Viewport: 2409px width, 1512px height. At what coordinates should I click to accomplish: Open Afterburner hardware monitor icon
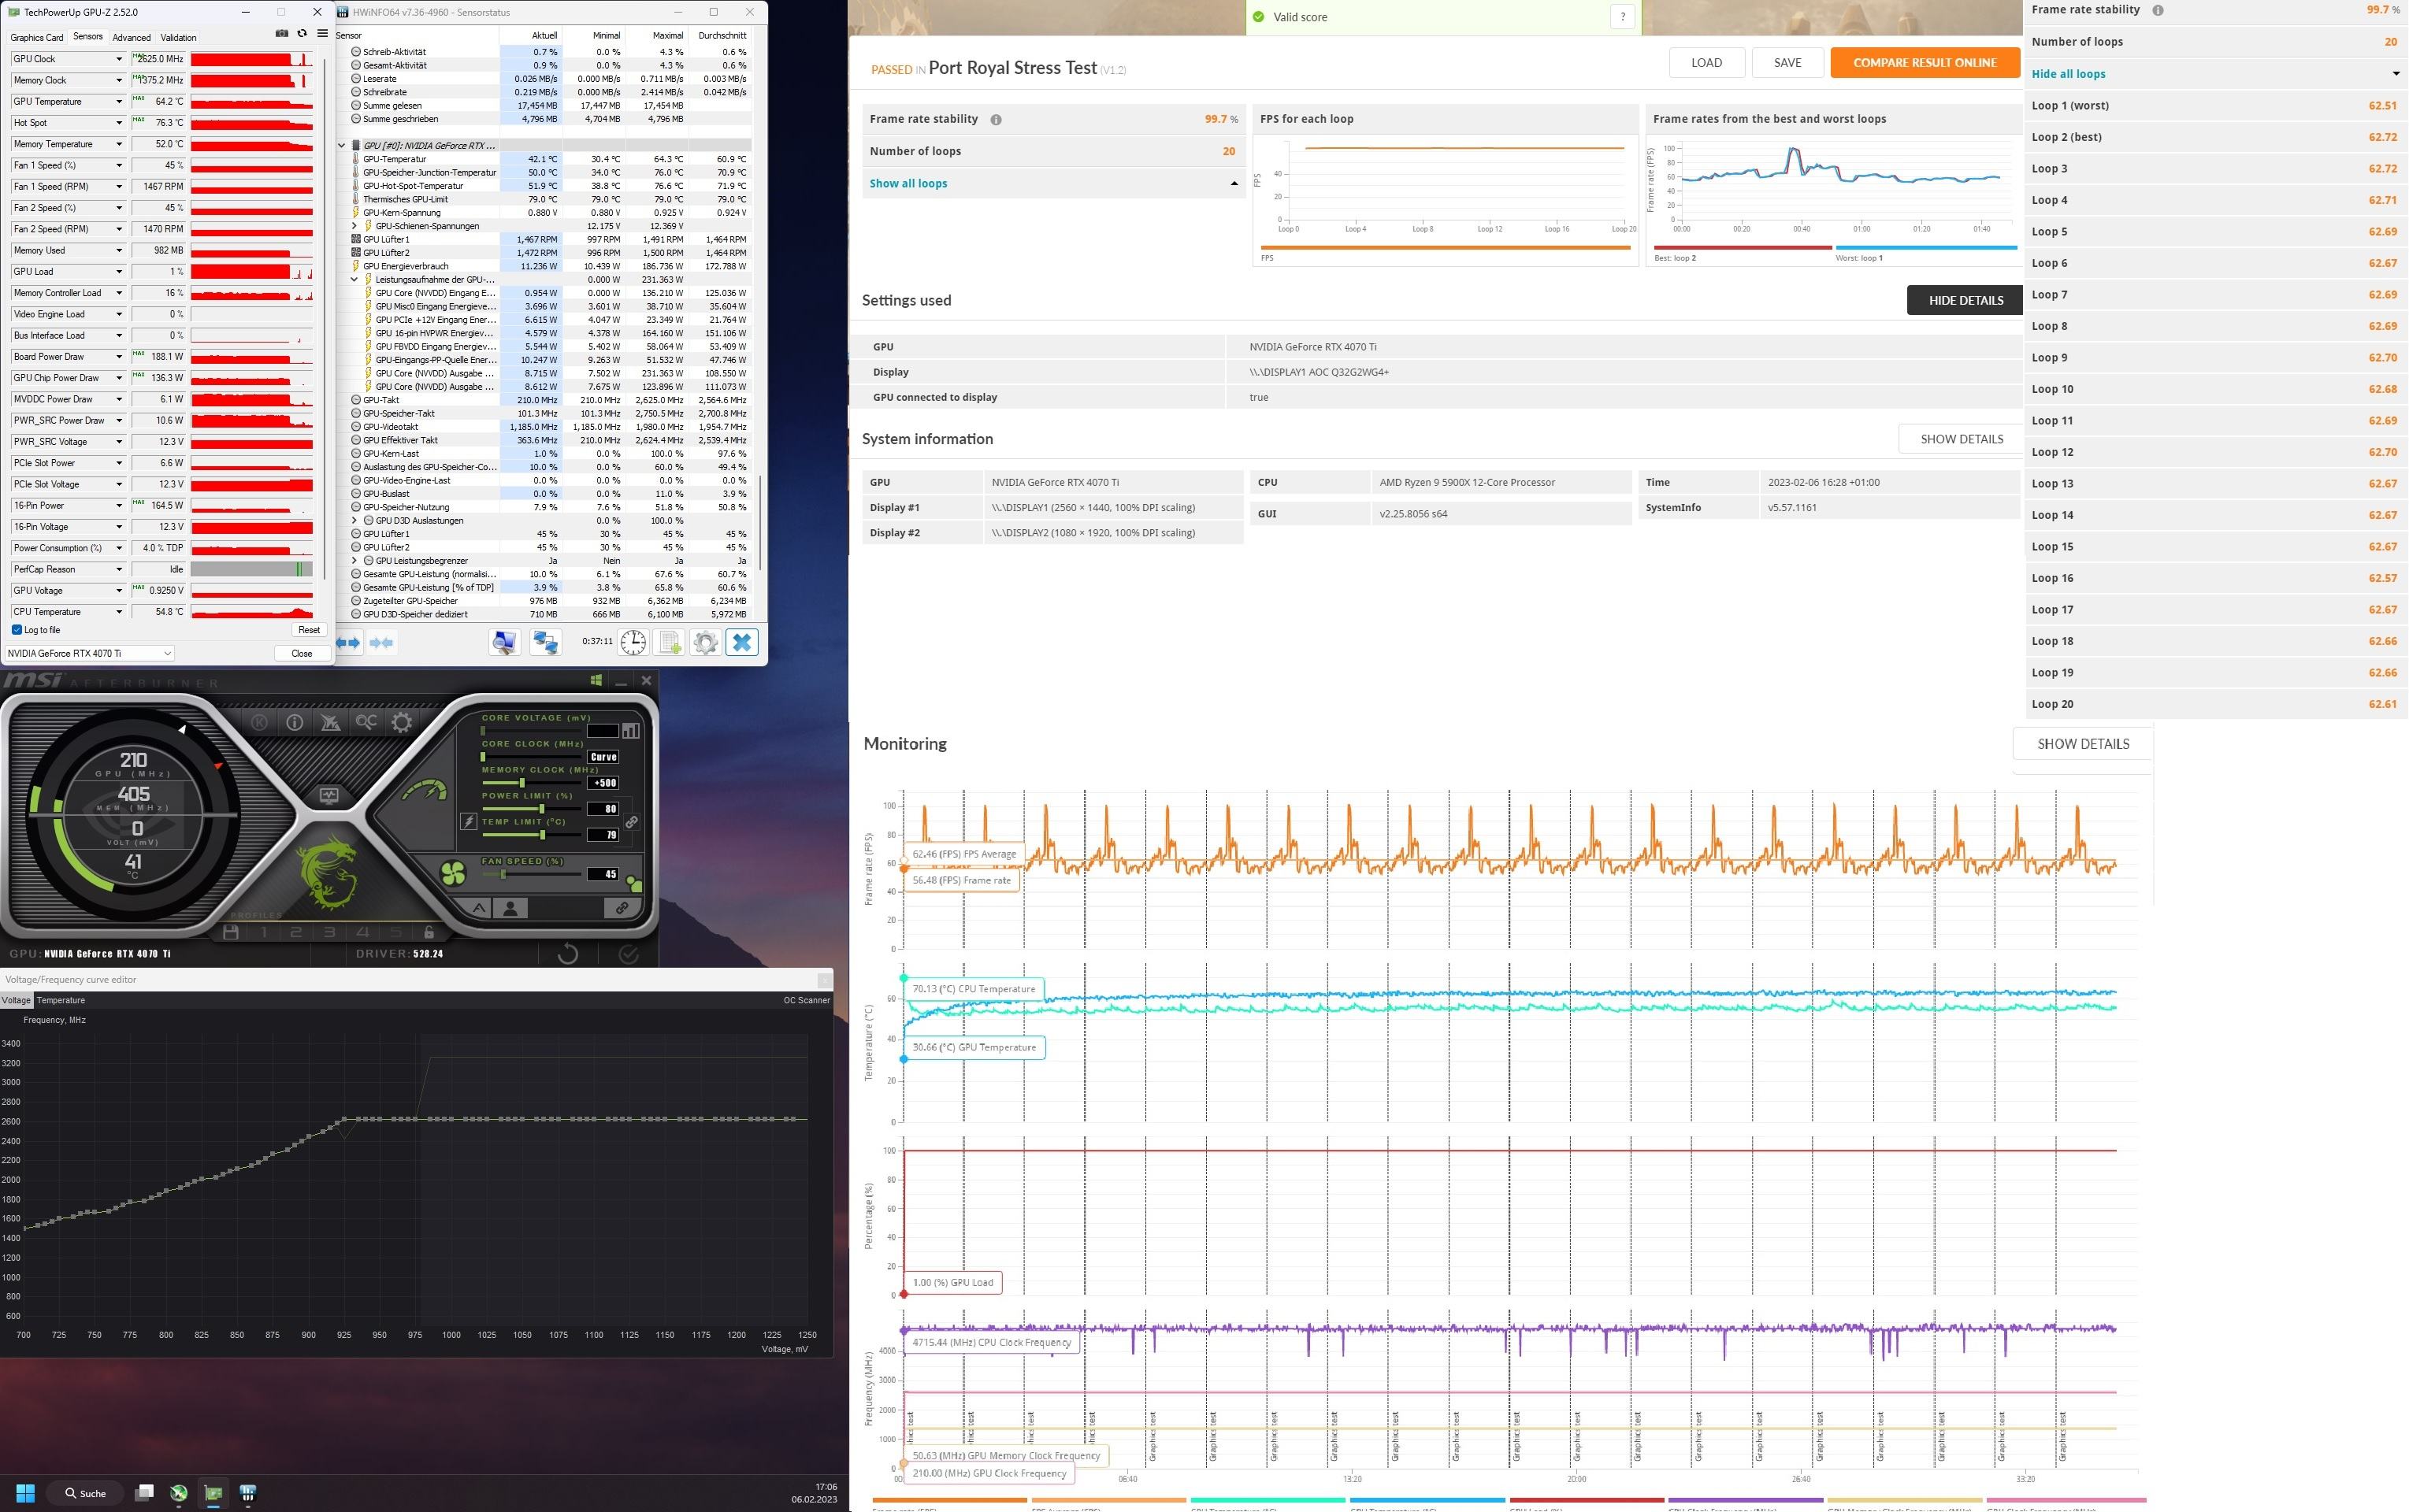pyautogui.click(x=329, y=796)
